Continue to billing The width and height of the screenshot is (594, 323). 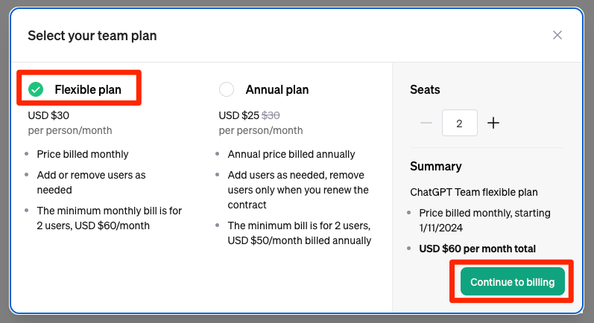[x=512, y=282]
